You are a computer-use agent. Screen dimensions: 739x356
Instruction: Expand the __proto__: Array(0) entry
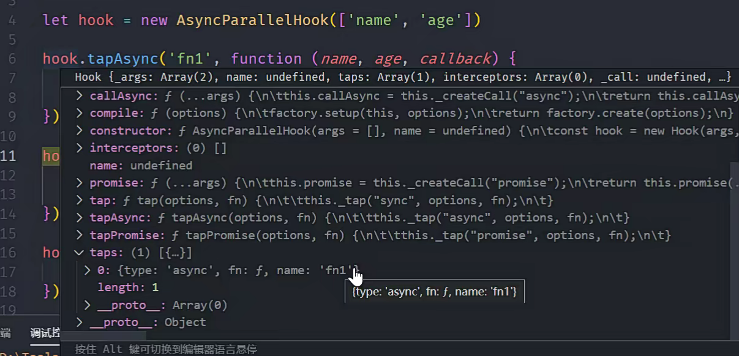tap(87, 305)
